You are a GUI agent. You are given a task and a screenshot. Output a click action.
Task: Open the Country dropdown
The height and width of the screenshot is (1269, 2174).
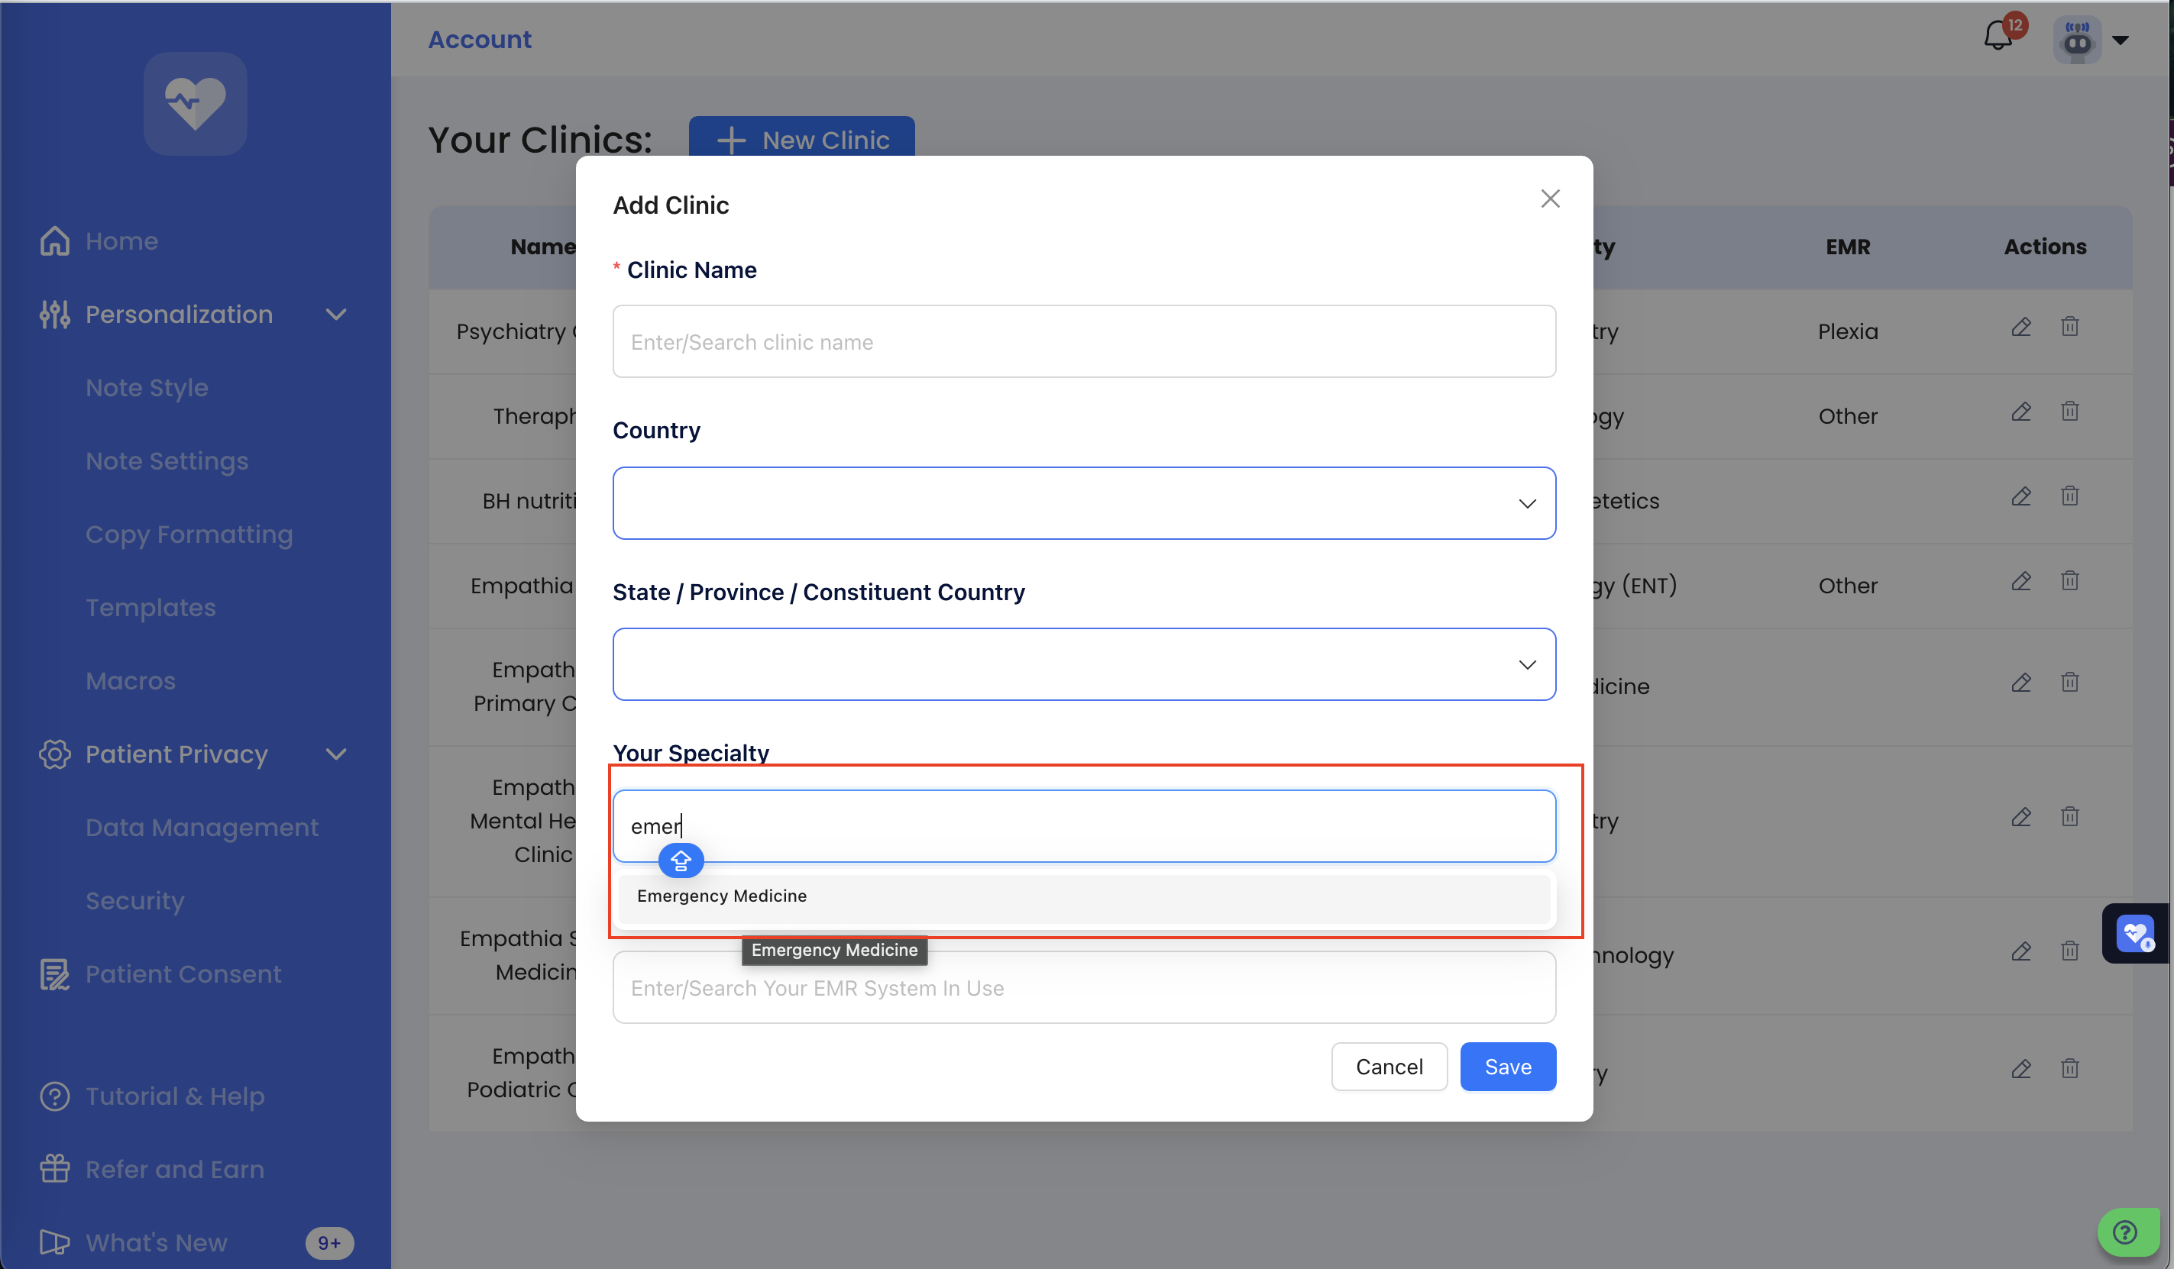pyautogui.click(x=1083, y=503)
